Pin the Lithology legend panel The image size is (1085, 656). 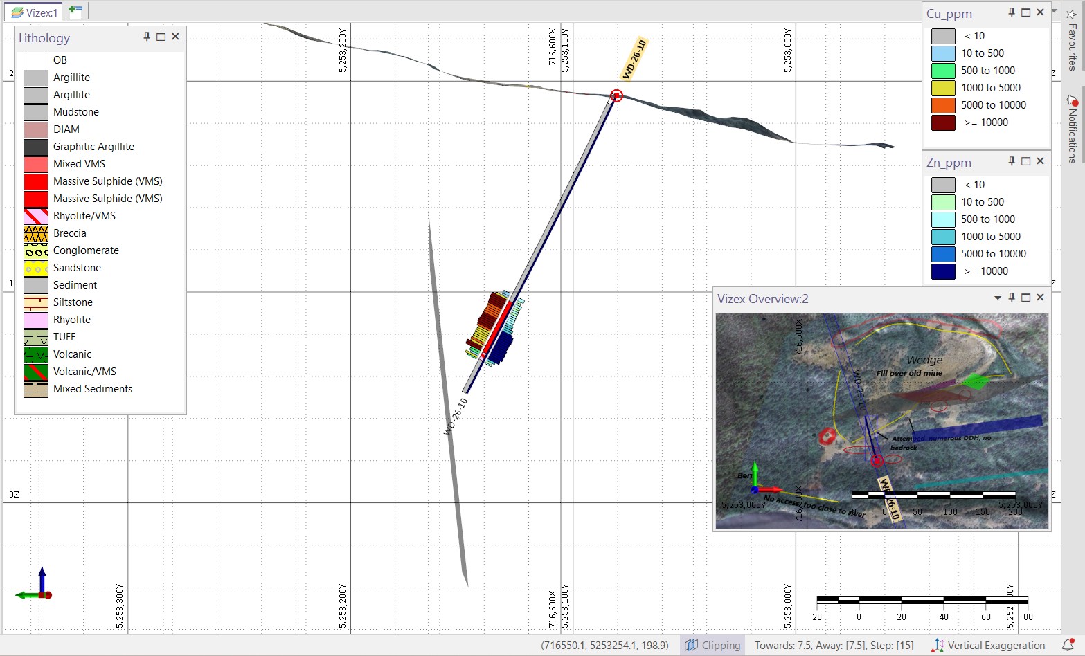tap(147, 37)
